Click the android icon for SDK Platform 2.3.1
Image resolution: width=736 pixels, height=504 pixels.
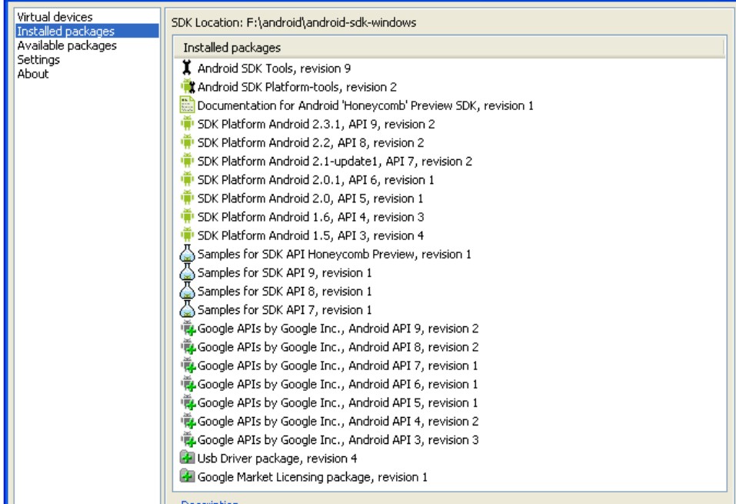(187, 124)
